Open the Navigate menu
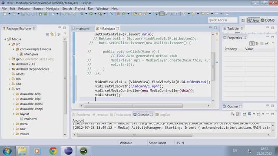This screenshot has width=278, height=156. point(53,9)
